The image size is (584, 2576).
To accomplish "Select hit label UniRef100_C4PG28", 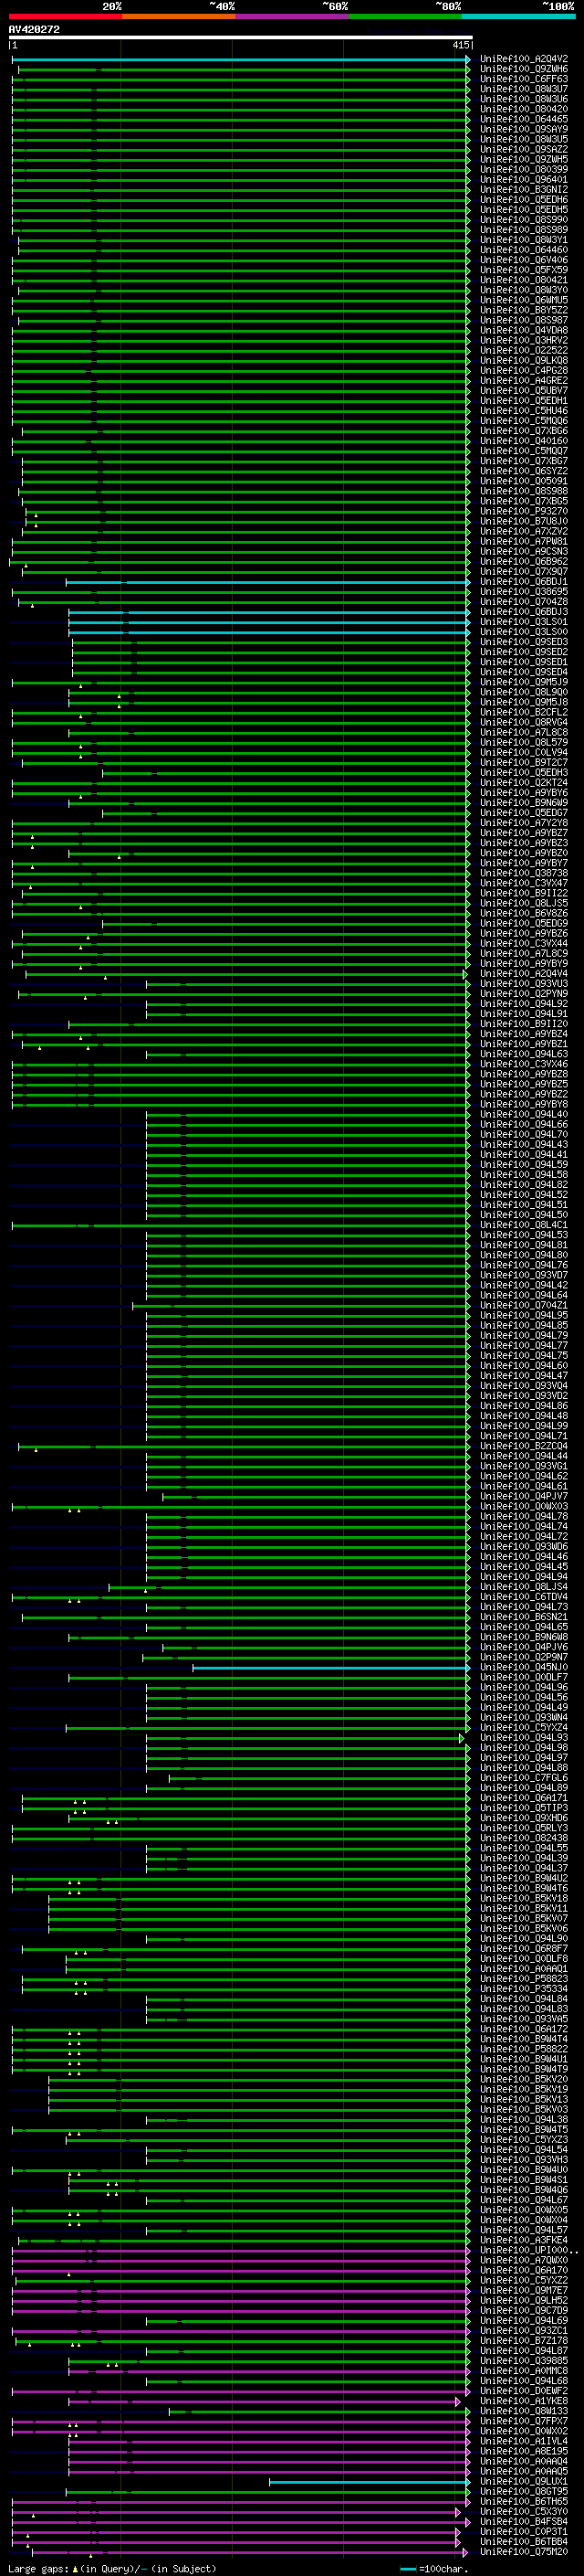I will 524,370.
